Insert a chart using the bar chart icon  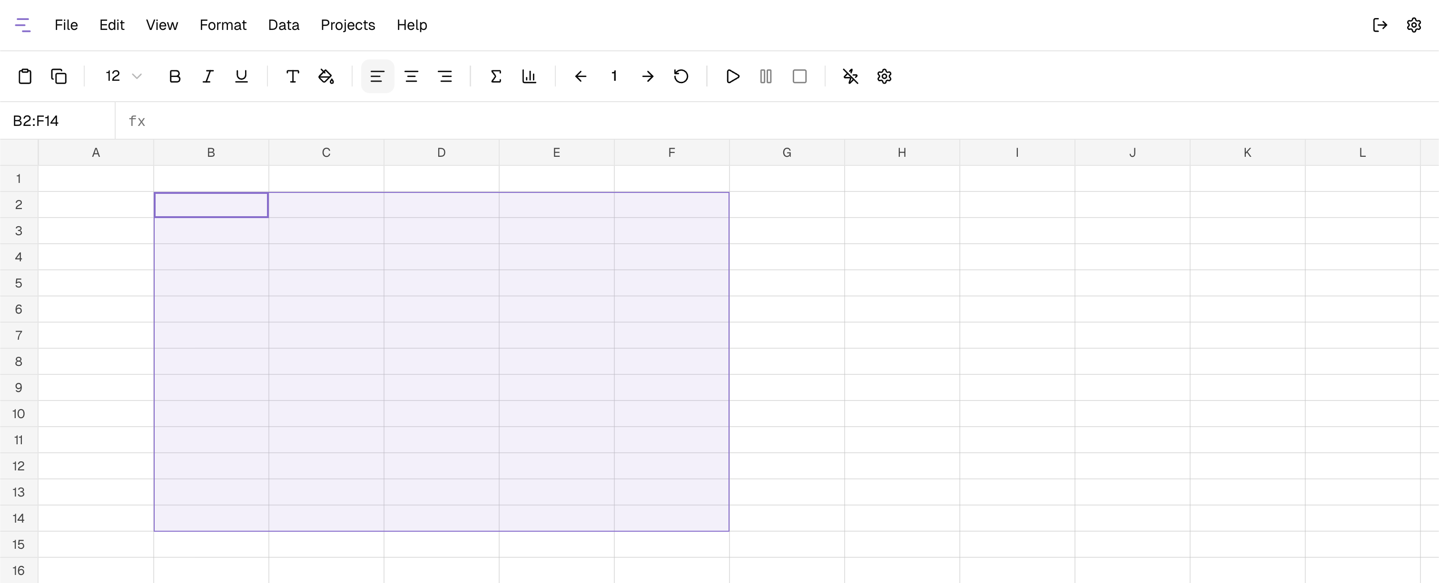pyautogui.click(x=529, y=76)
